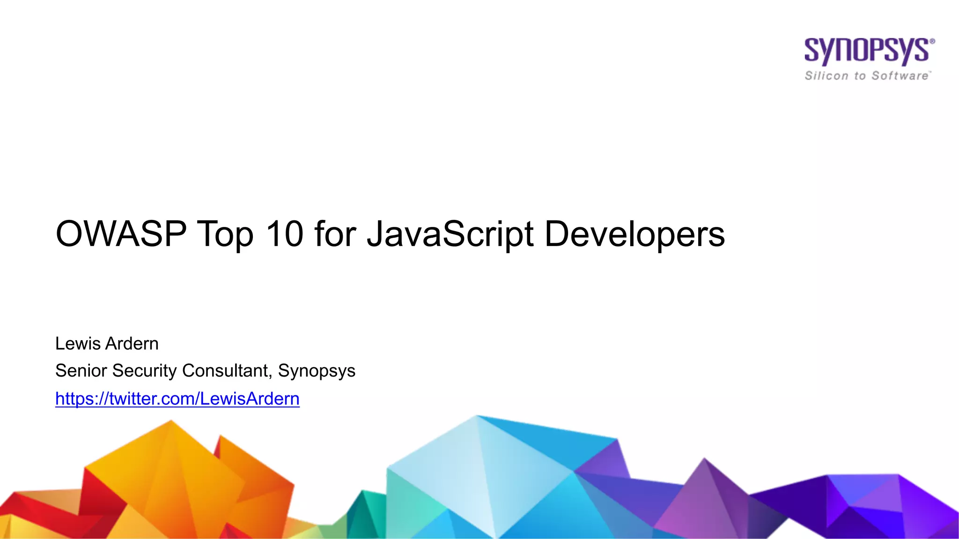Select the title 'OWASP Top 10 for JavaScript Developers'
This screenshot has height=539, width=959.
click(x=390, y=234)
